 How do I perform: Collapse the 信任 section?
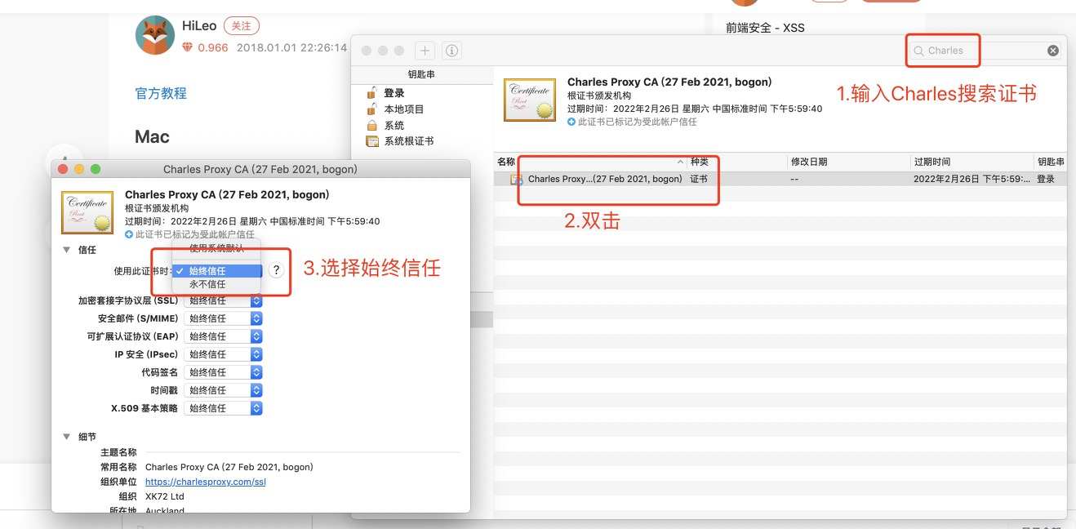click(x=67, y=250)
